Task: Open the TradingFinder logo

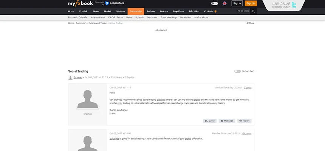Action: tap(284, 5)
